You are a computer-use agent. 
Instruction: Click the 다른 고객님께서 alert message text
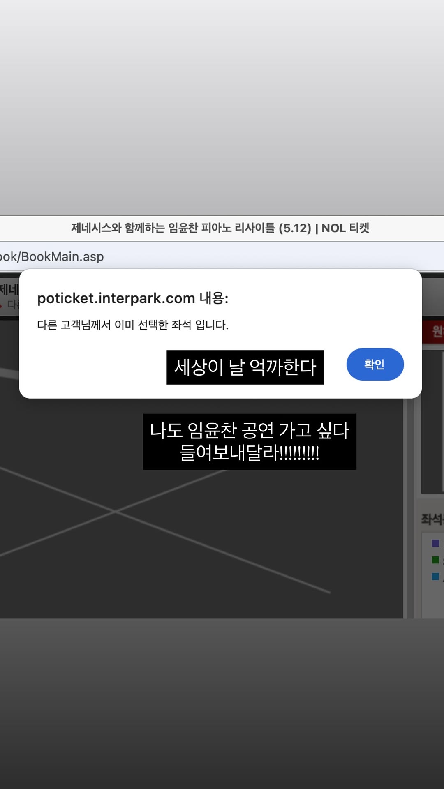click(x=132, y=325)
